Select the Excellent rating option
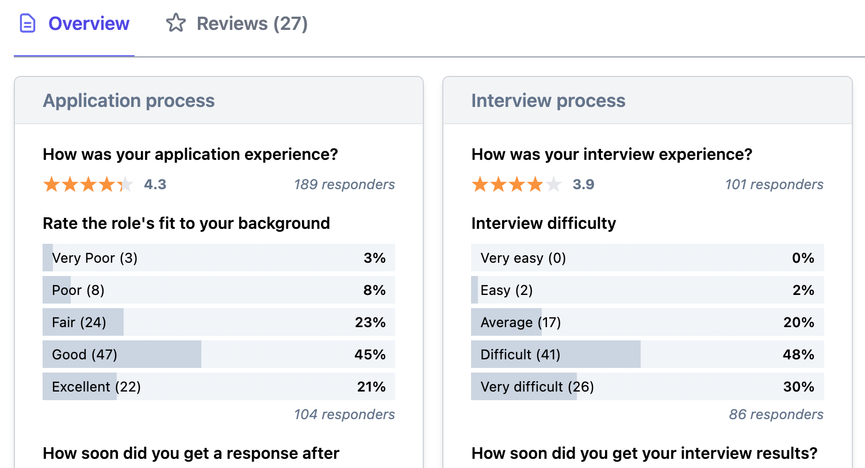Screen dimensions: 865x468 coord(219,386)
